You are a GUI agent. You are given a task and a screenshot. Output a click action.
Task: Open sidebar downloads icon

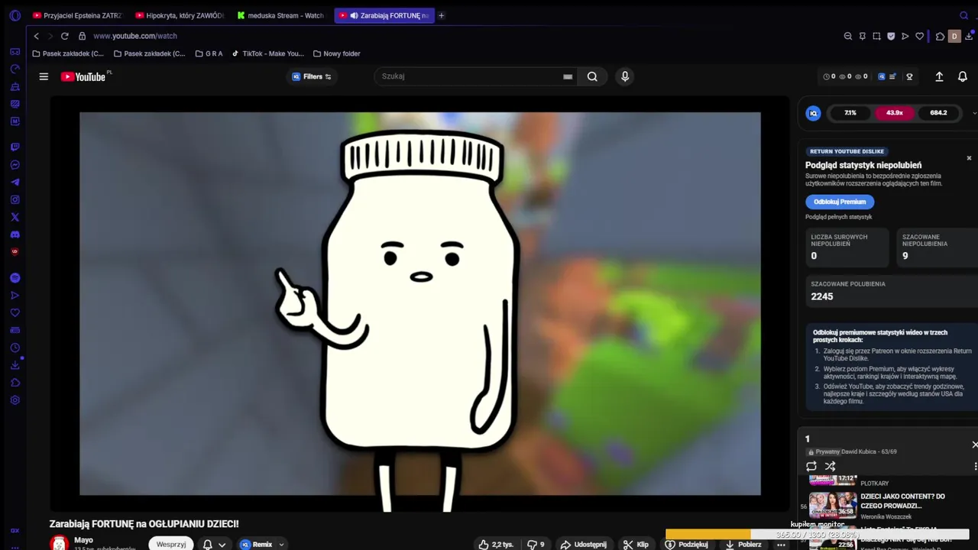(x=15, y=366)
